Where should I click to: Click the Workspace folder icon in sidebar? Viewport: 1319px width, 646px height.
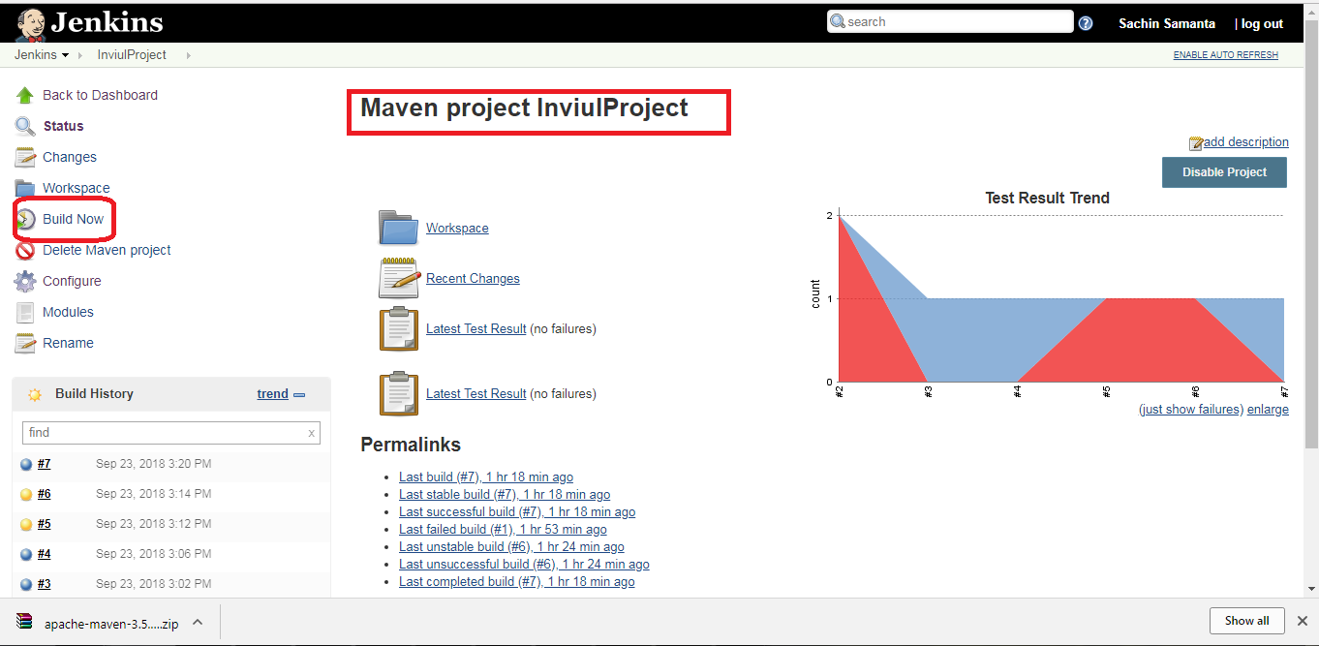(x=25, y=188)
